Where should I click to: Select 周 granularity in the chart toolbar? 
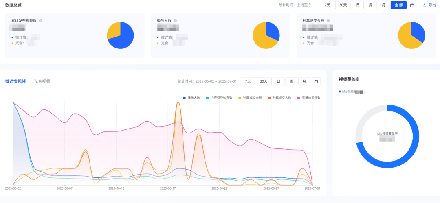click(x=291, y=81)
